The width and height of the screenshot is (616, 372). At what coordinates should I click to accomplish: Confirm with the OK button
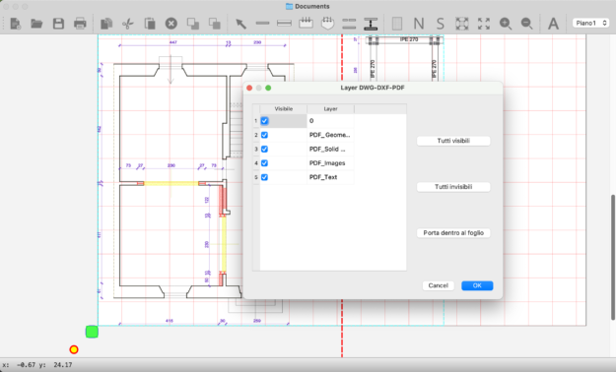tap(477, 285)
